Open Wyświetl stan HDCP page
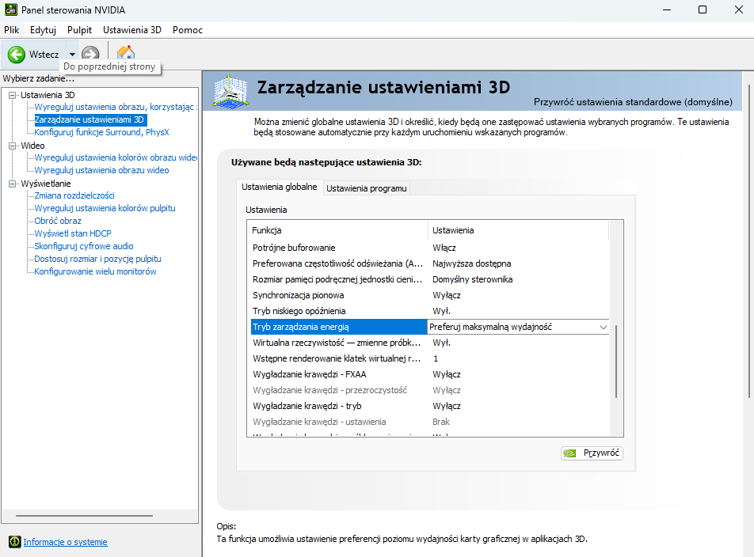The width and height of the screenshot is (754, 557). click(73, 233)
